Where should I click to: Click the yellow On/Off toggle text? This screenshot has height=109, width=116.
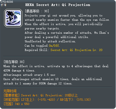point(54,46)
